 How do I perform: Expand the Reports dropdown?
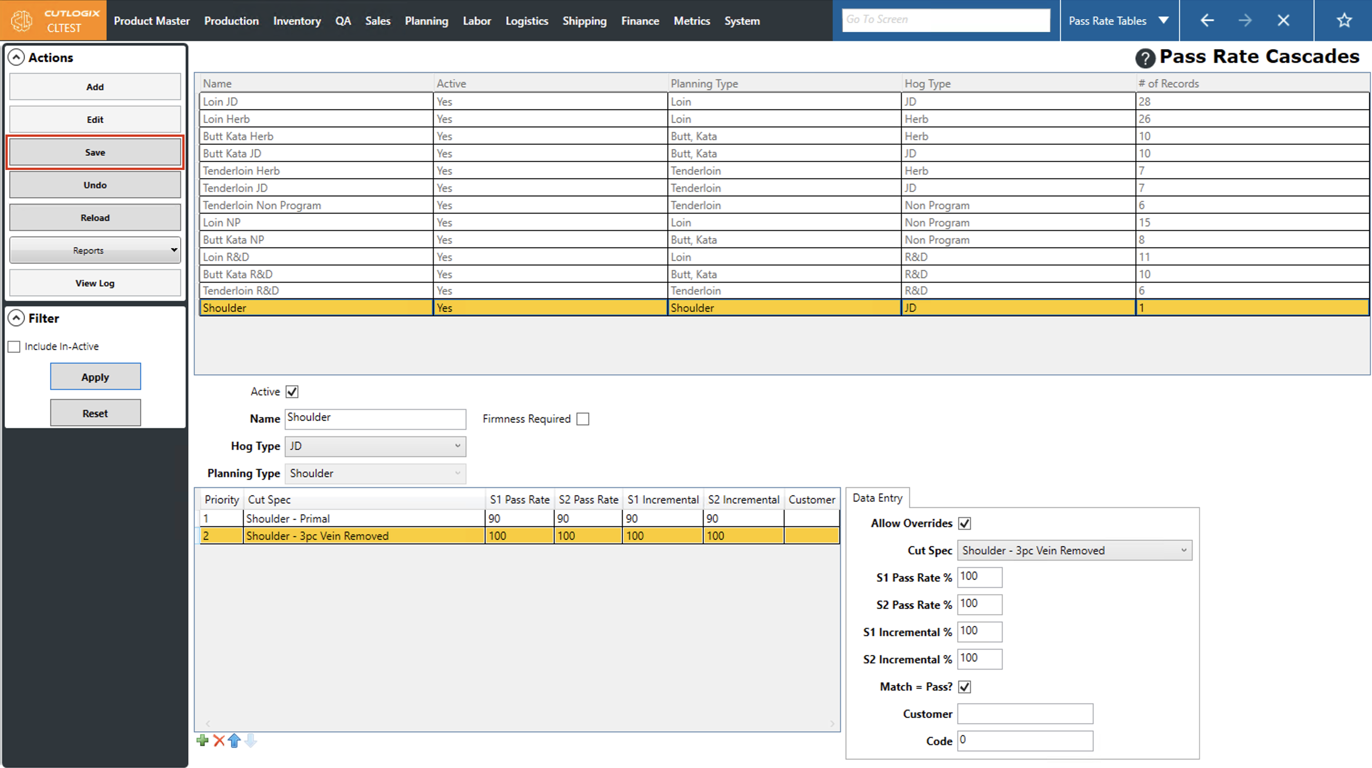(95, 250)
